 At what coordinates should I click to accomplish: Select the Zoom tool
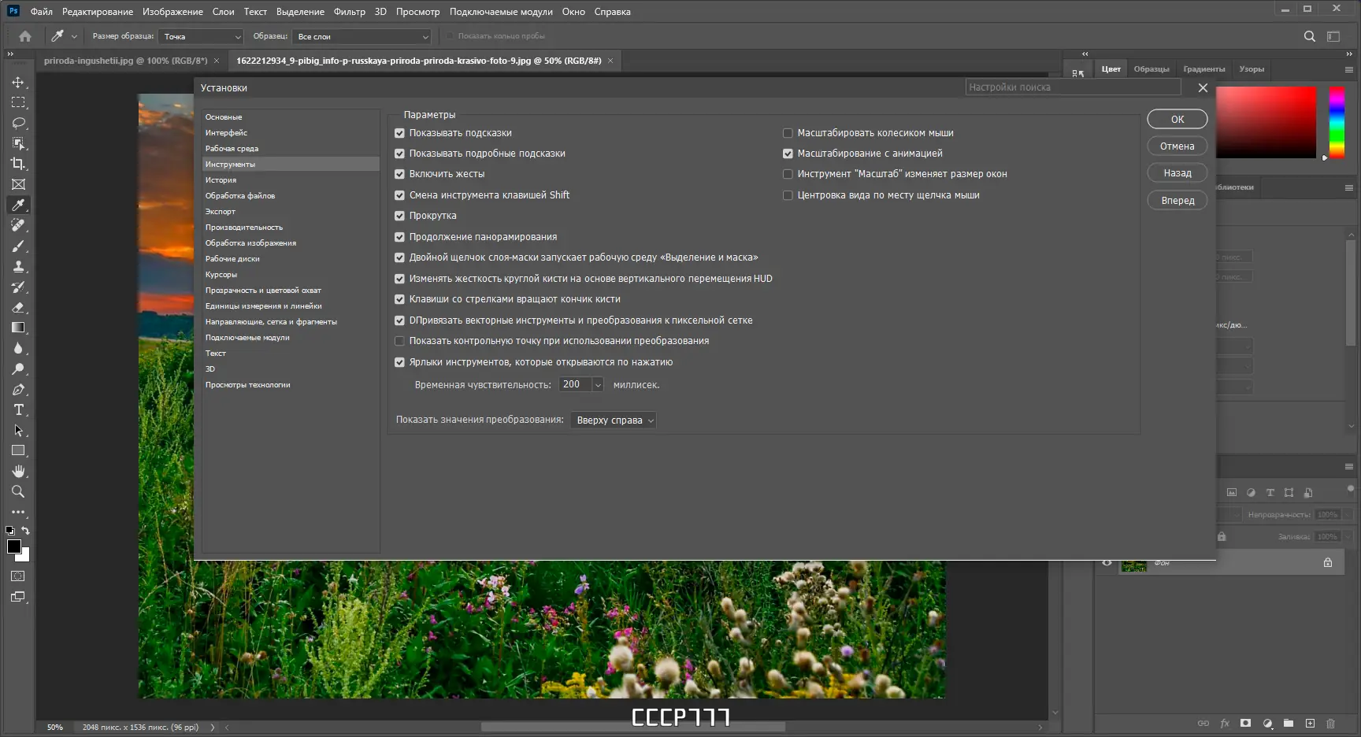tap(18, 491)
